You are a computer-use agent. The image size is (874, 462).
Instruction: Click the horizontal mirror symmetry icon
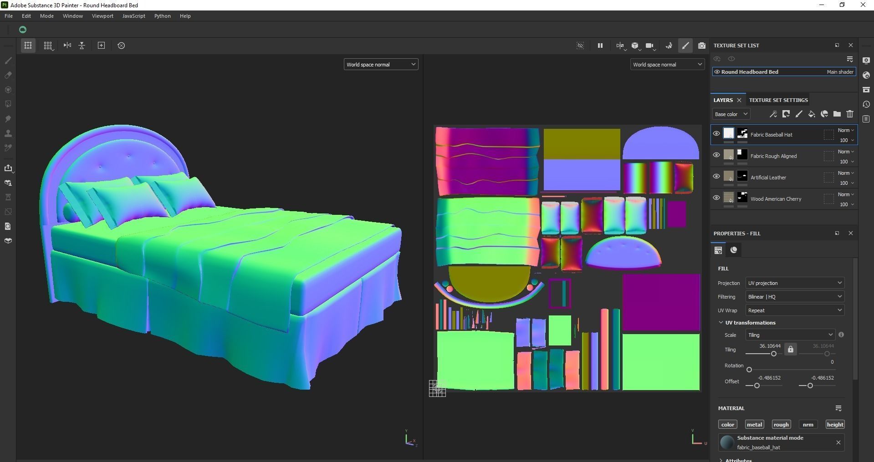click(x=67, y=46)
